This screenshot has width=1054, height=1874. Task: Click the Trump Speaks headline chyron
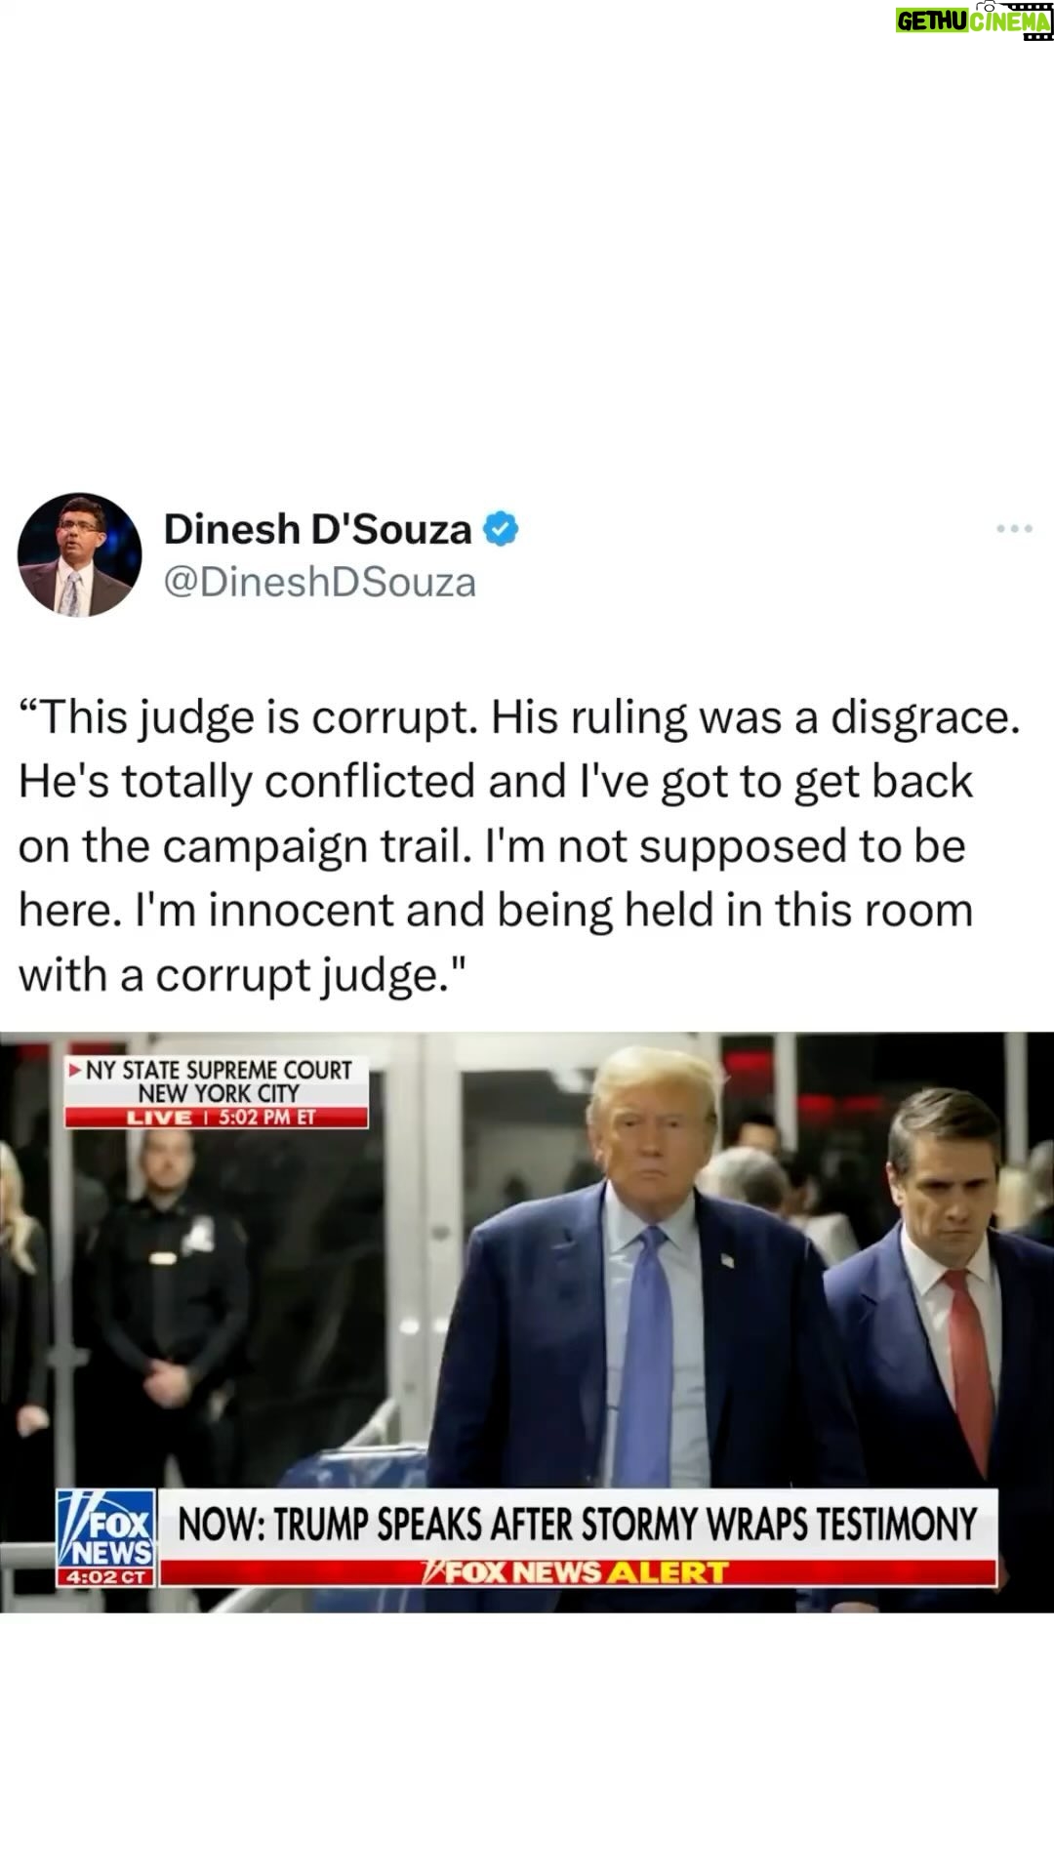click(x=578, y=1525)
